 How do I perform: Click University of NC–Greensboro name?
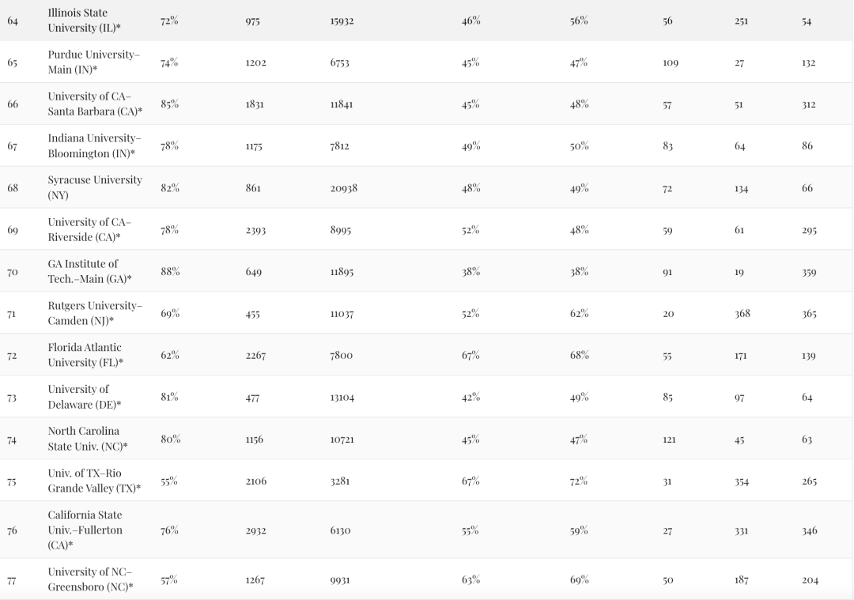[x=90, y=579]
